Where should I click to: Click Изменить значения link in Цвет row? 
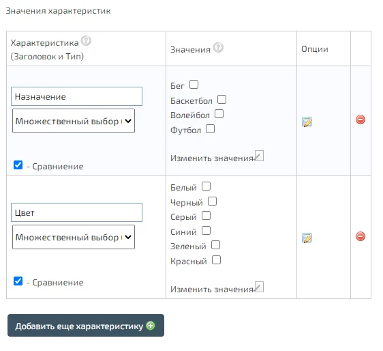tap(212, 290)
